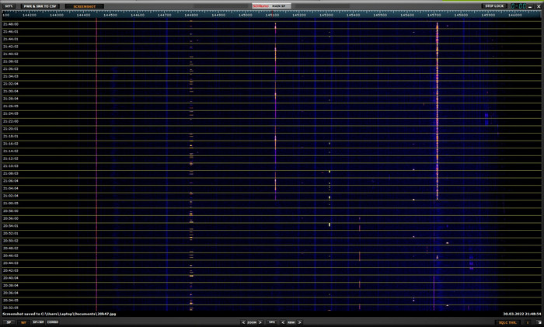Toggle the SQLC THR. button

point(507,322)
